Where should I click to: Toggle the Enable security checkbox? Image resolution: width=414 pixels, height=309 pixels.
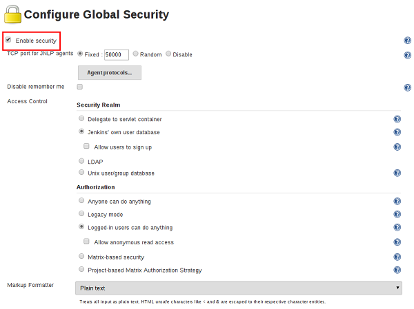point(8,41)
